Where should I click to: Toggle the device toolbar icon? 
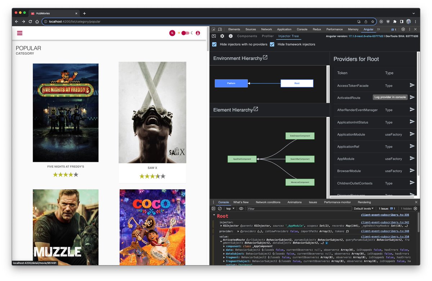click(220, 30)
